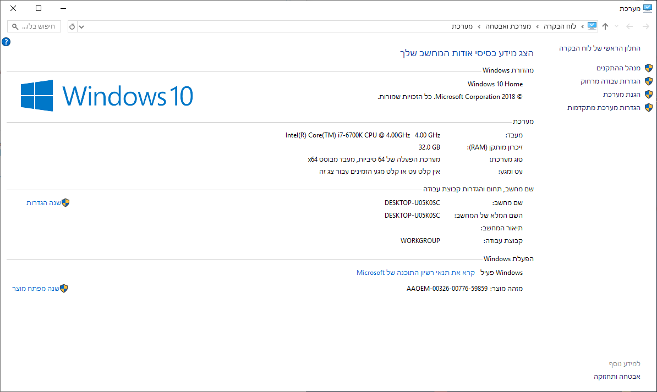Click the Intel Core i7-6700K processor text
The width and height of the screenshot is (657, 392).
click(x=363, y=135)
